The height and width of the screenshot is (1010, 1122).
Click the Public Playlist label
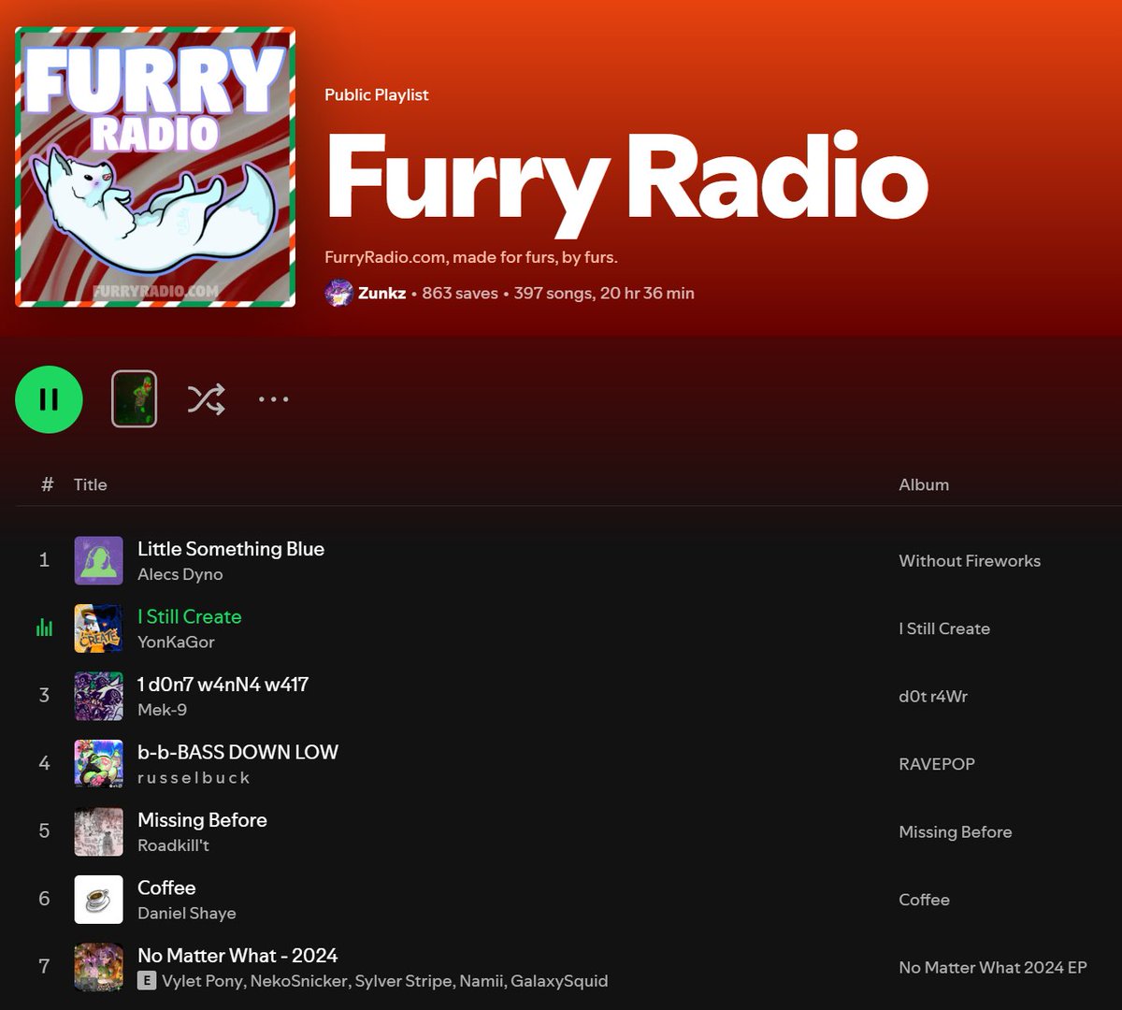[x=377, y=94]
